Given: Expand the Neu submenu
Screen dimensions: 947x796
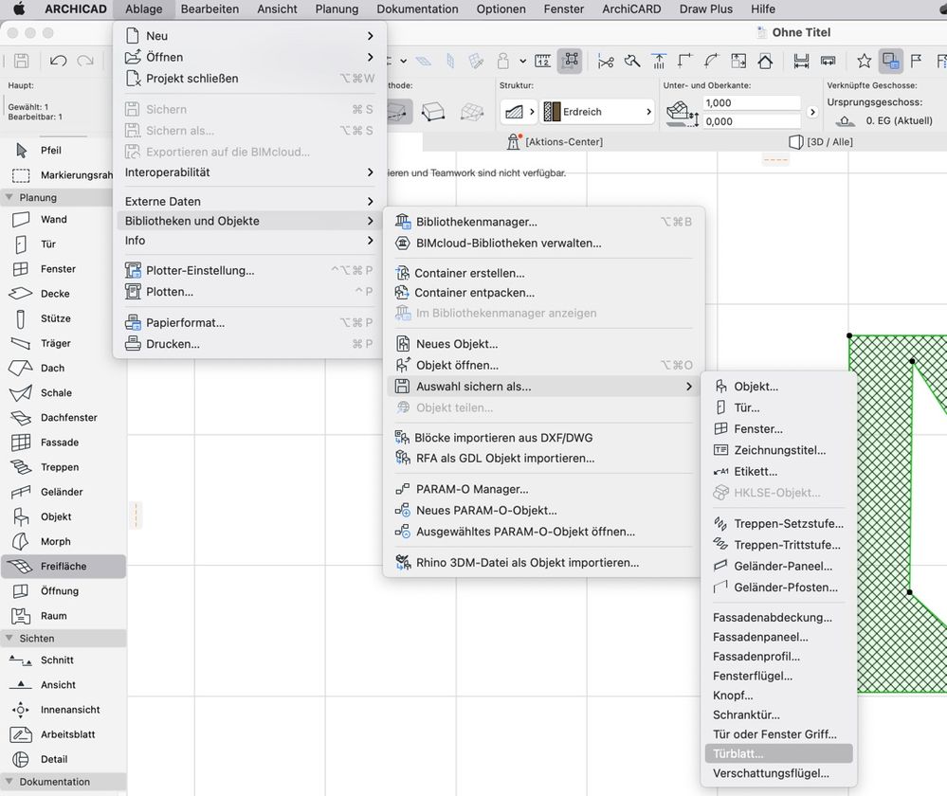Looking at the screenshot, I should 249,36.
